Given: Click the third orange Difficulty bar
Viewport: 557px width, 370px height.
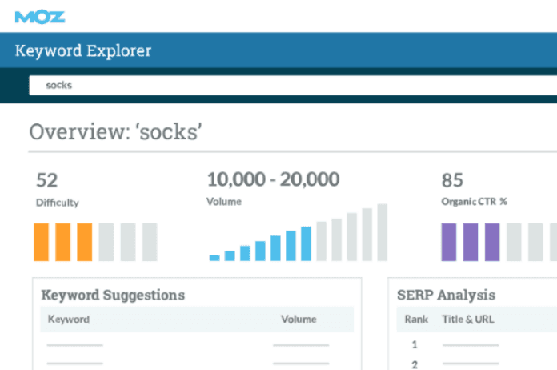Looking at the screenshot, I should click(x=85, y=243).
